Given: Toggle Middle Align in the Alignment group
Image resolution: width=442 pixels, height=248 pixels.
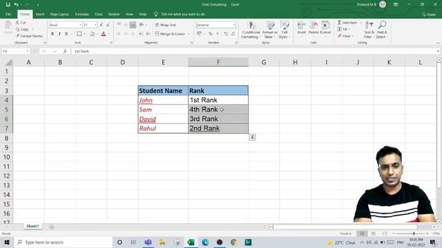Looking at the screenshot, I should click(x=126, y=25).
